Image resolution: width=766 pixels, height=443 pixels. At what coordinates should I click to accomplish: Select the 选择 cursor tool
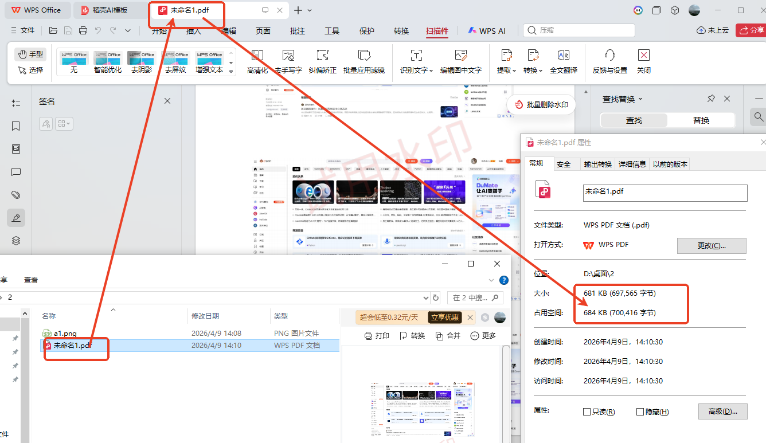(x=30, y=70)
